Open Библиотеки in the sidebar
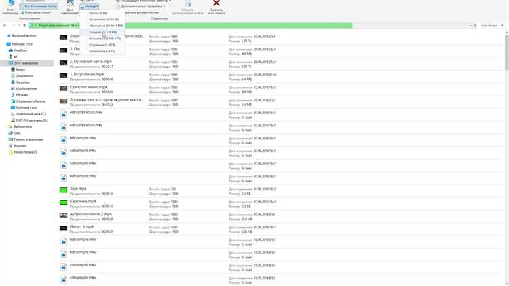 pos(20,127)
